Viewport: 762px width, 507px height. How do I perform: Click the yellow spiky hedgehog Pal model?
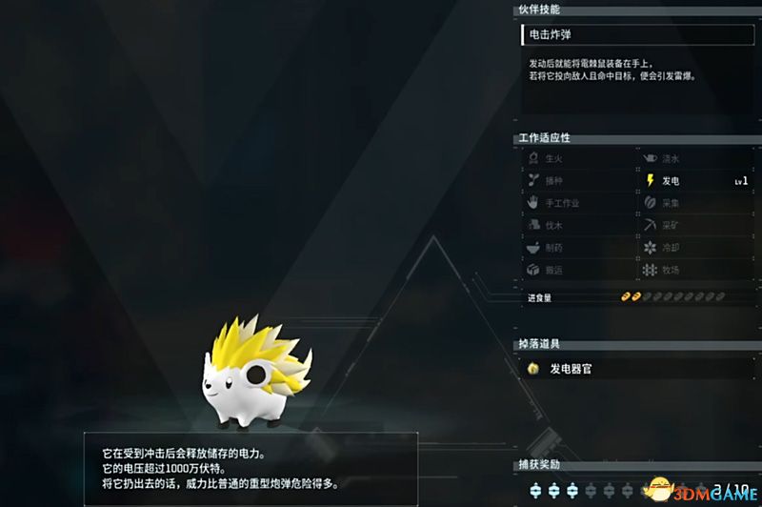coord(256,374)
